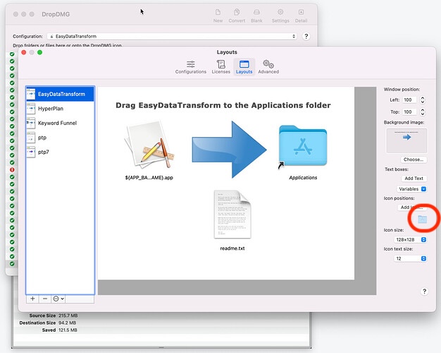Screen dimensions: 441x353
Task: Remove selected layout with minus button
Action: coord(44,299)
